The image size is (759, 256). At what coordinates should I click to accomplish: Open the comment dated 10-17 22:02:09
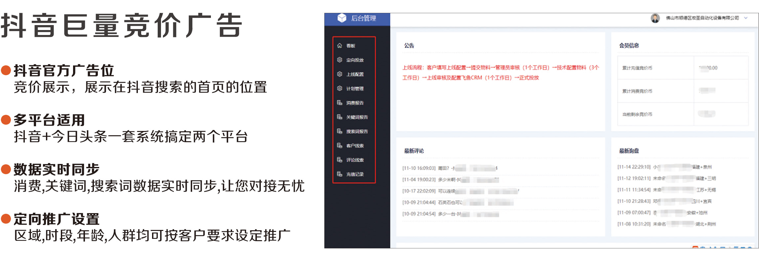tap(460, 191)
